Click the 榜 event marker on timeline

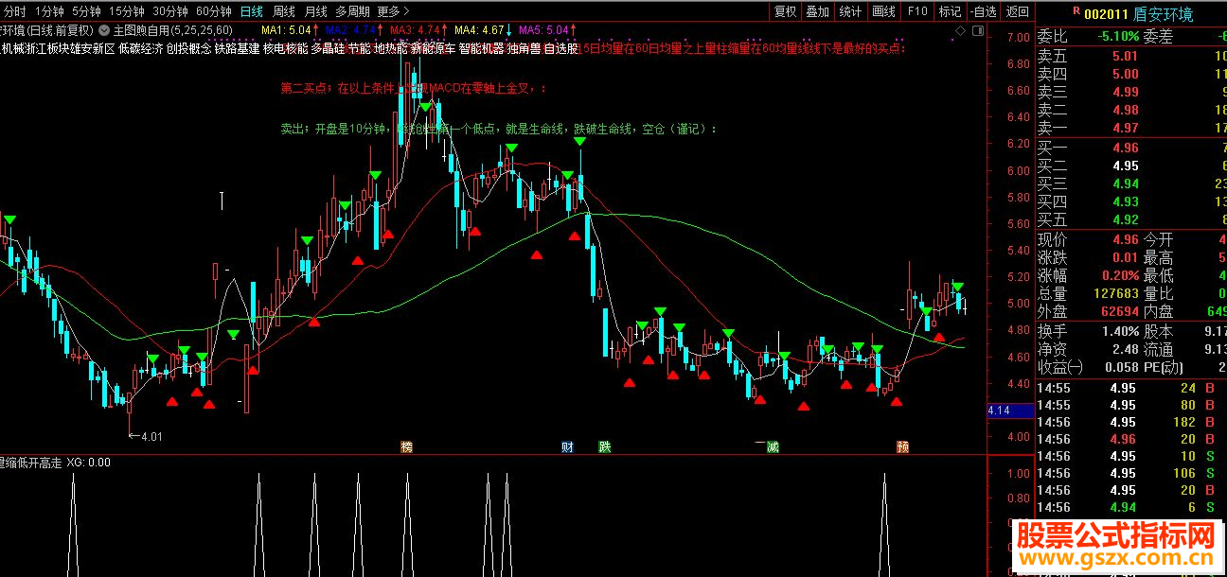tap(407, 446)
